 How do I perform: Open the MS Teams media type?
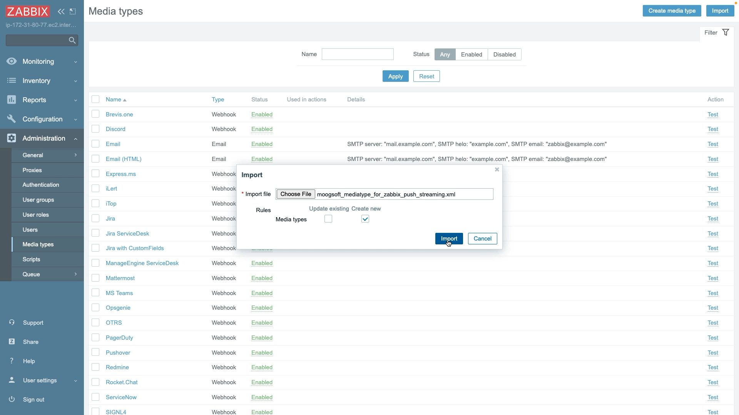tap(119, 293)
